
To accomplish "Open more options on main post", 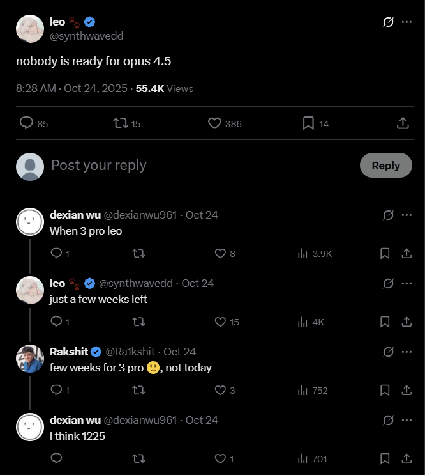I will [x=406, y=22].
